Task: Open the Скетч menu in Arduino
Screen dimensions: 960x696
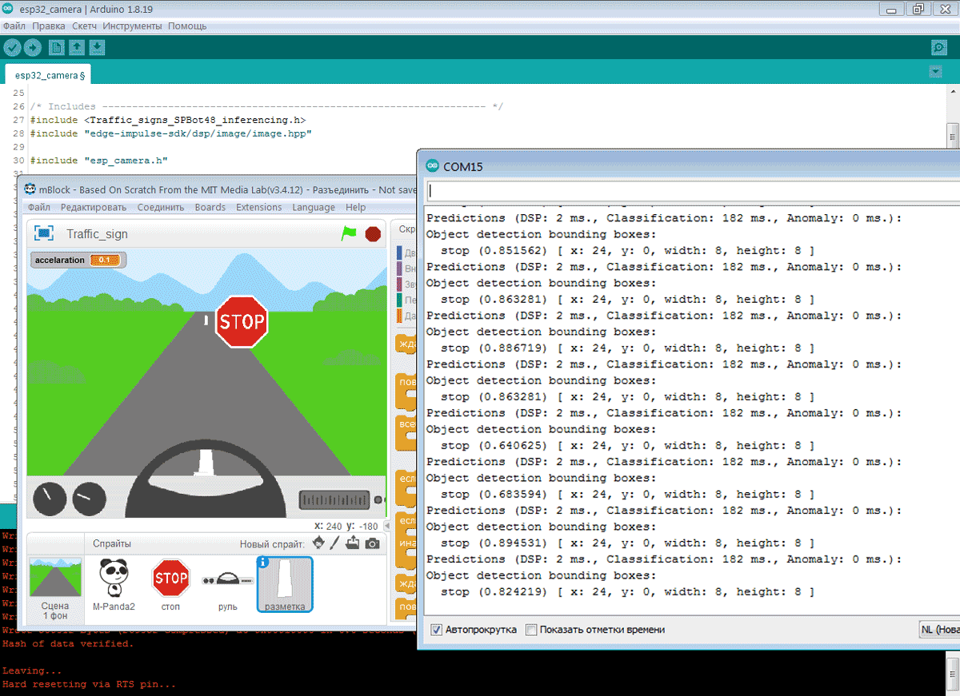Action: point(85,26)
